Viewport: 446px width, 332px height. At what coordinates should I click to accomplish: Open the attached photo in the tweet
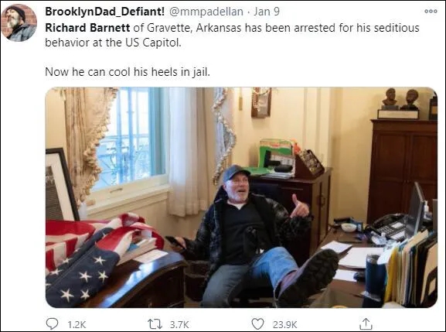pyautogui.click(x=241, y=197)
